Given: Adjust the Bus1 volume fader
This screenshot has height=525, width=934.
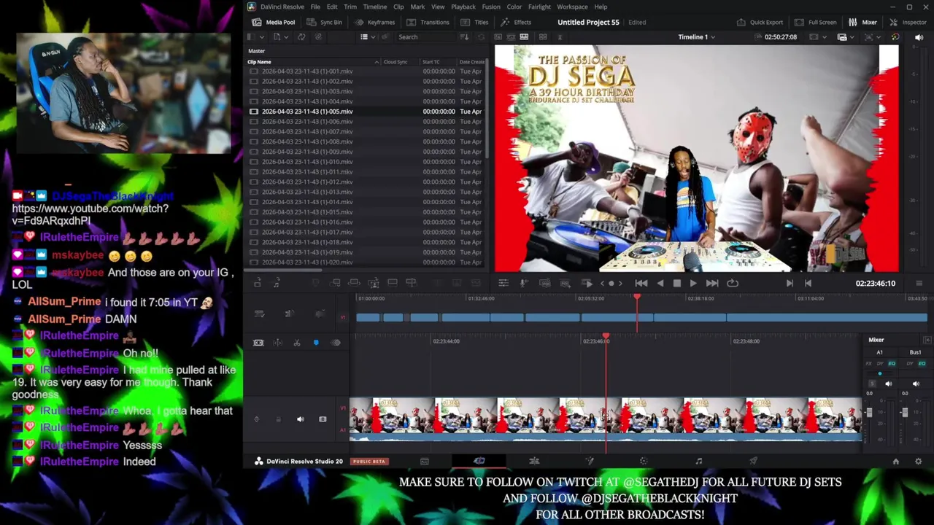Looking at the screenshot, I should tap(904, 413).
